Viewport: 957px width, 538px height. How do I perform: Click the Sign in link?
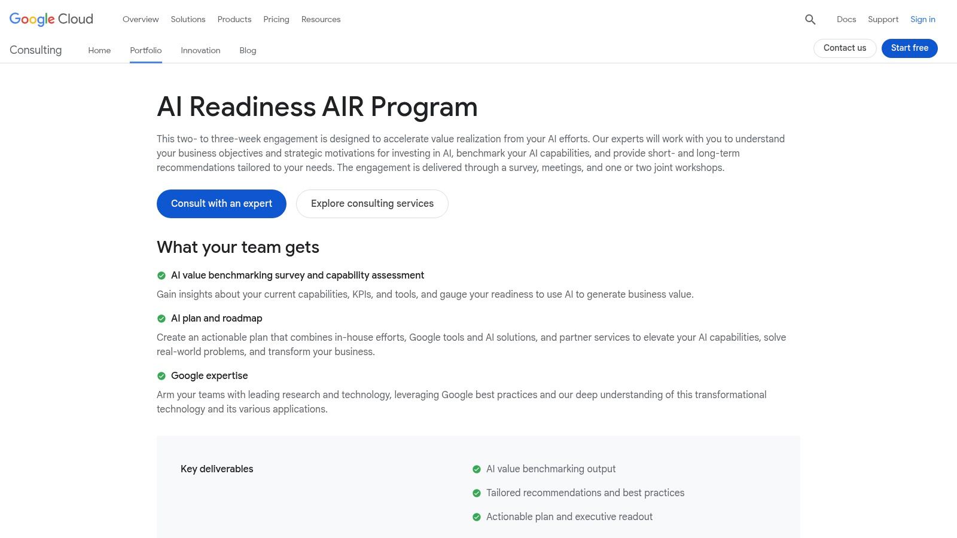tap(923, 19)
